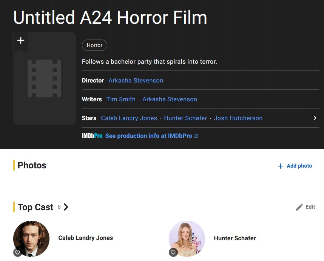The height and width of the screenshot is (261, 324).
Task: Open the Photos section heading
Action: coord(32,165)
